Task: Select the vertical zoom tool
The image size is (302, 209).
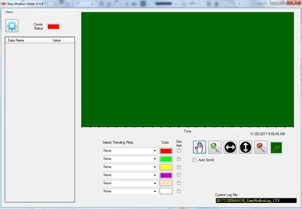Action: [245, 147]
